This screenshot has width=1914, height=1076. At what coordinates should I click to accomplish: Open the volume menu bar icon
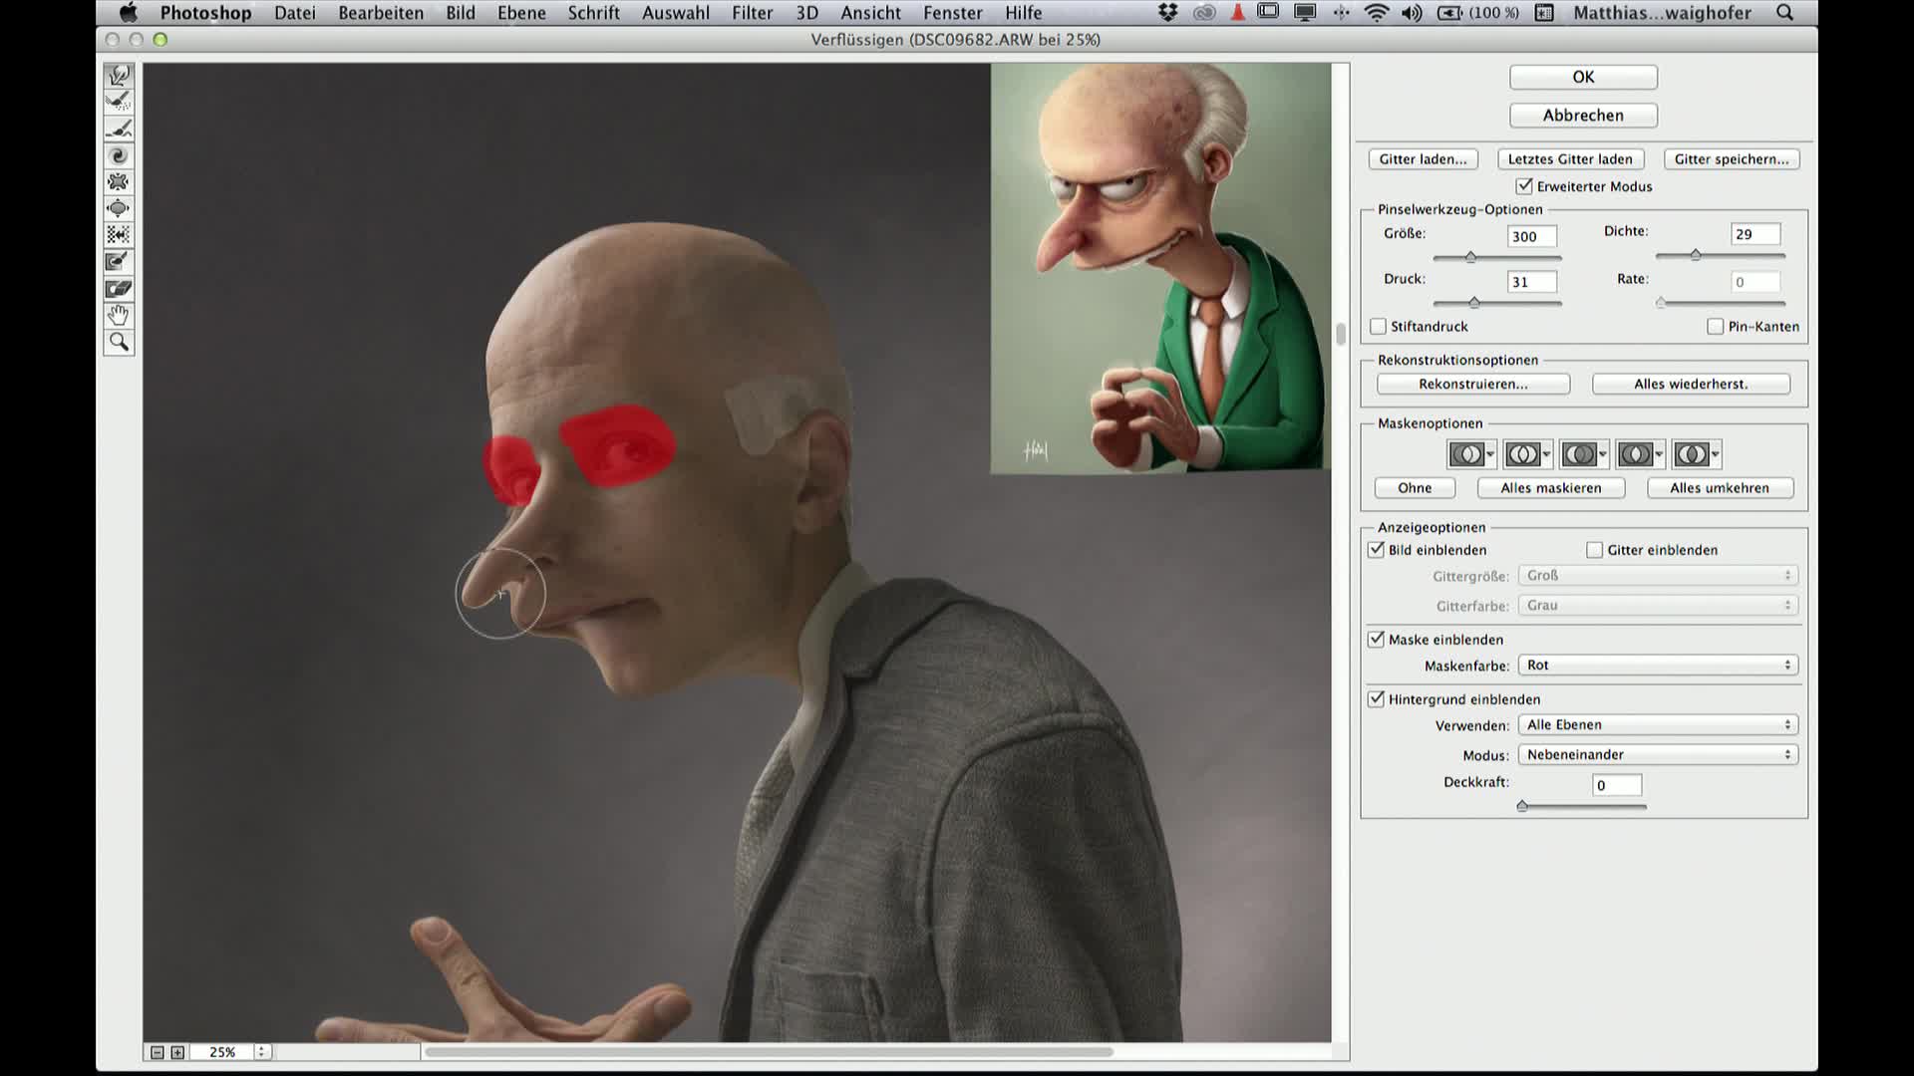[1412, 13]
